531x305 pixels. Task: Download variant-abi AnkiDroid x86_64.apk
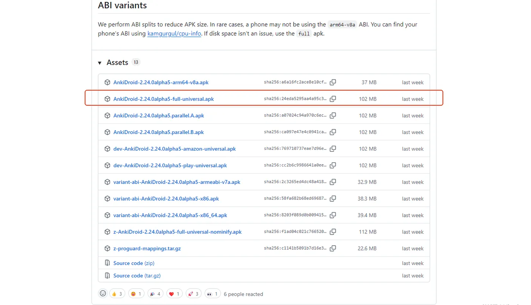click(170, 216)
